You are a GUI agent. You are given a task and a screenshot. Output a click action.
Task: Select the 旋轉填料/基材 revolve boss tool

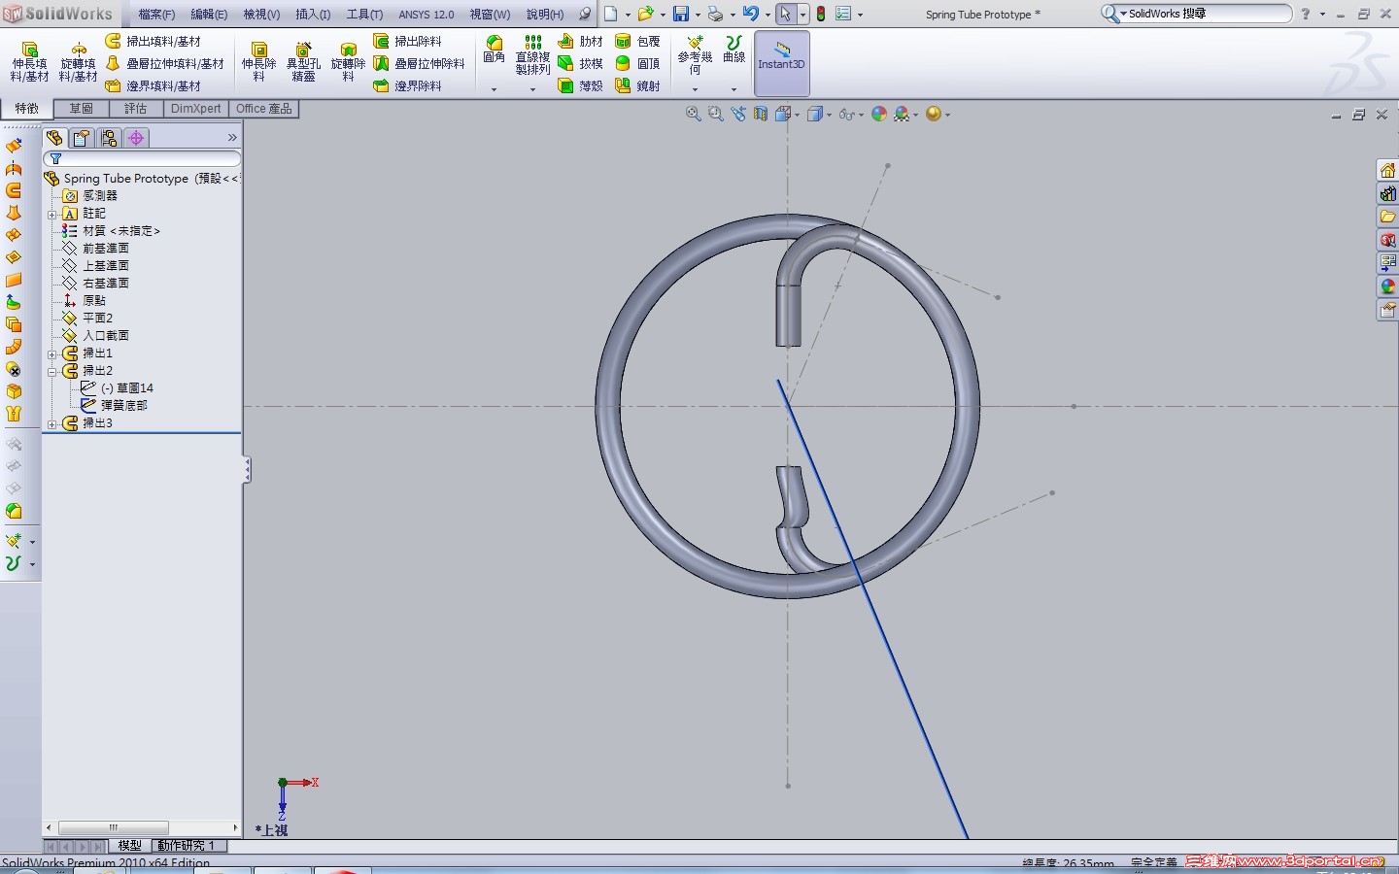click(78, 62)
